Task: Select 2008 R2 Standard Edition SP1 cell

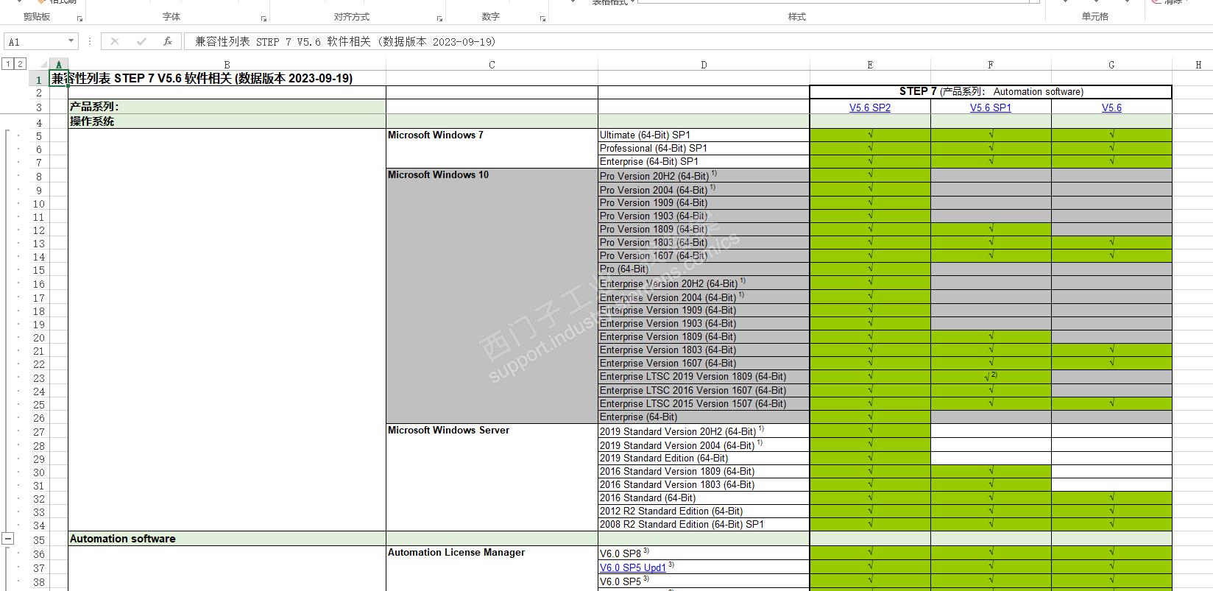Action: coord(704,524)
